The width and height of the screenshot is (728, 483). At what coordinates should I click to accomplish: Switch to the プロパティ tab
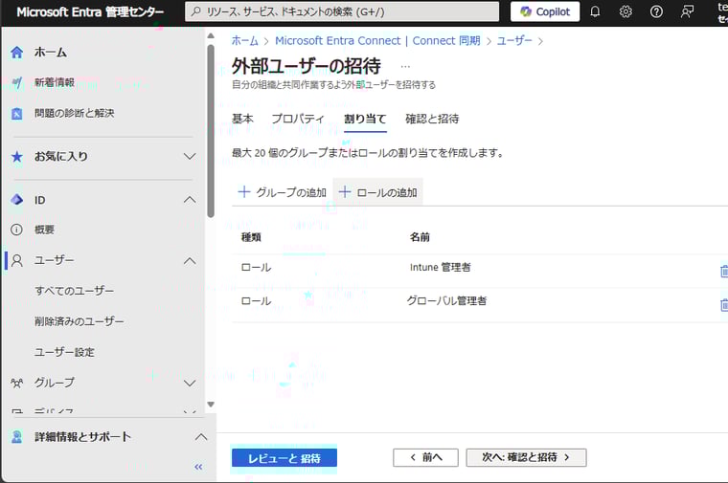coord(298,119)
